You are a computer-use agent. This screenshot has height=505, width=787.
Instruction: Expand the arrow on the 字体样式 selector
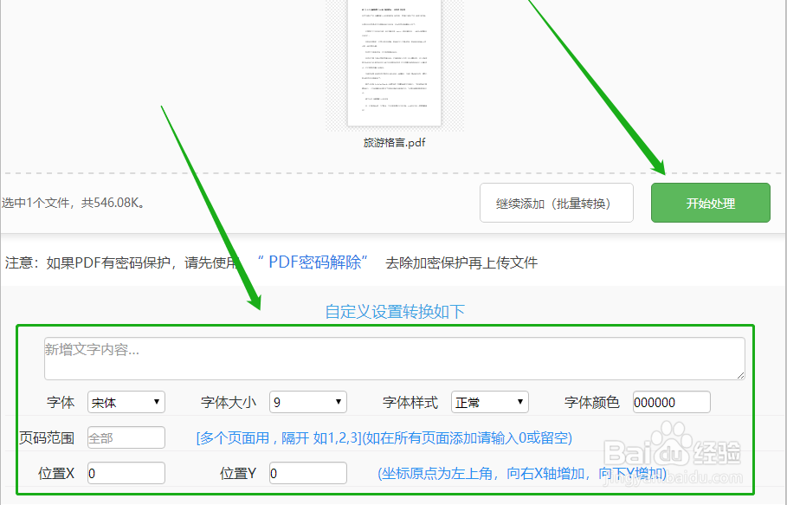(519, 401)
